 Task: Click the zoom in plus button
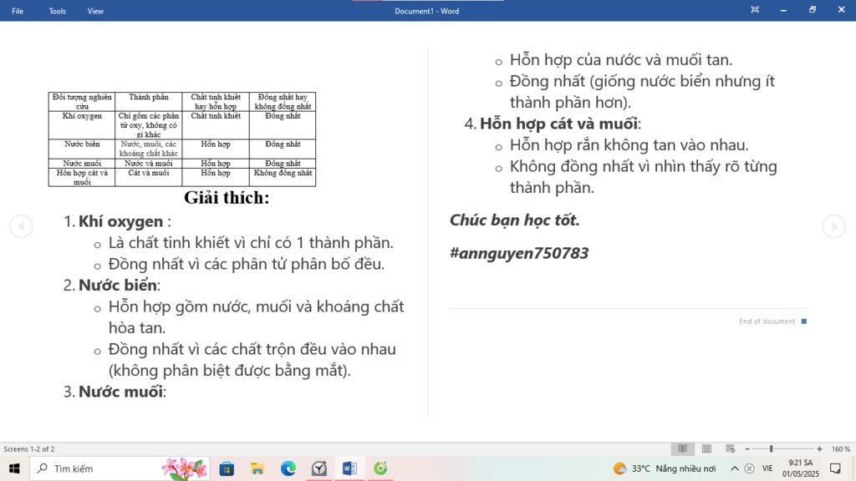pos(819,449)
